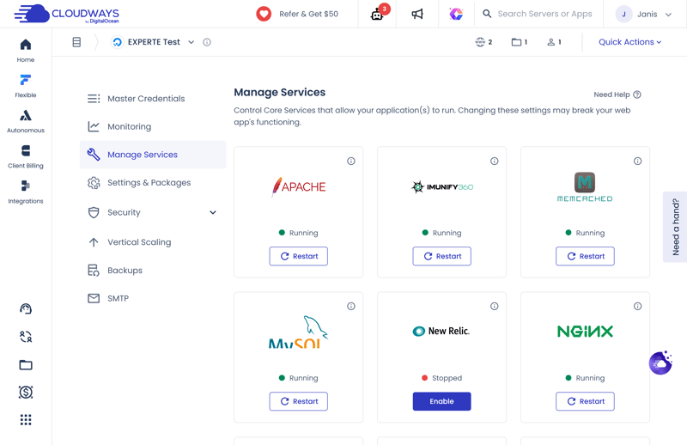
Task: Select Manage Services in the menu
Action: (153, 155)
